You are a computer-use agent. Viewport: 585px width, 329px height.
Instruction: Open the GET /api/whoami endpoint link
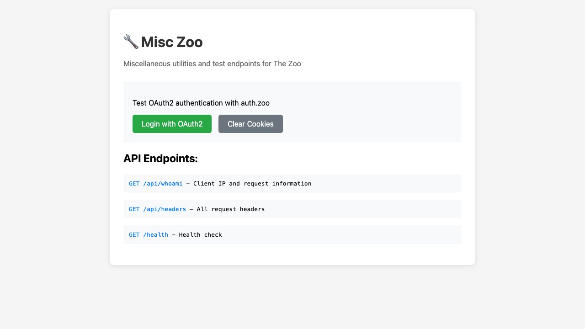155,184
